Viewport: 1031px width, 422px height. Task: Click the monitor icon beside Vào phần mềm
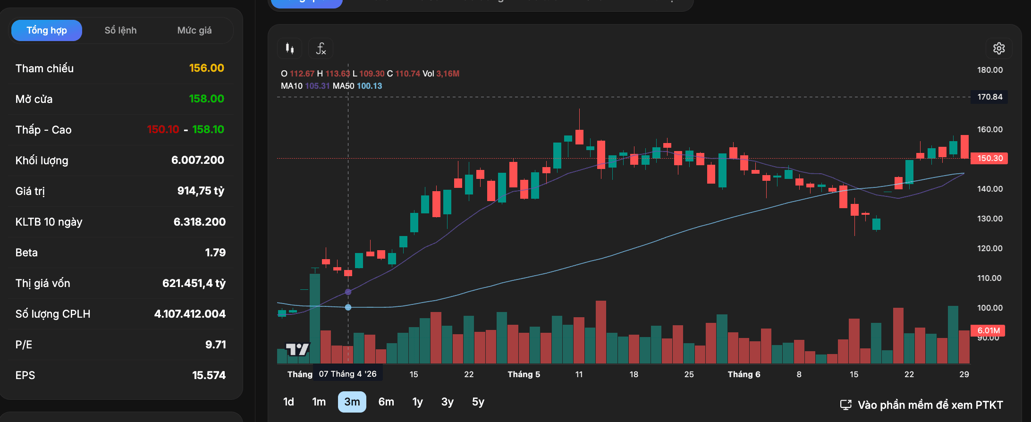(846, 405)
